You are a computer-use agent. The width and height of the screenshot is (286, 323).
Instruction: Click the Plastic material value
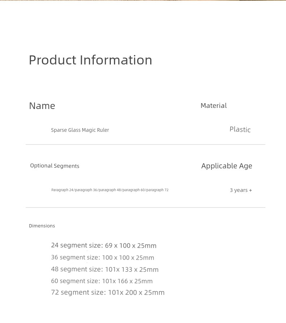click(x=240, y=129)
